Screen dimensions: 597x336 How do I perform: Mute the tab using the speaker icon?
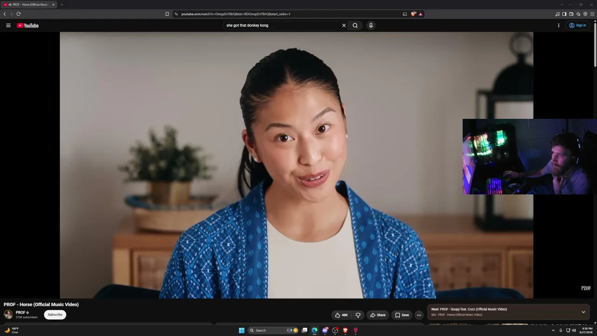point(9,5)
